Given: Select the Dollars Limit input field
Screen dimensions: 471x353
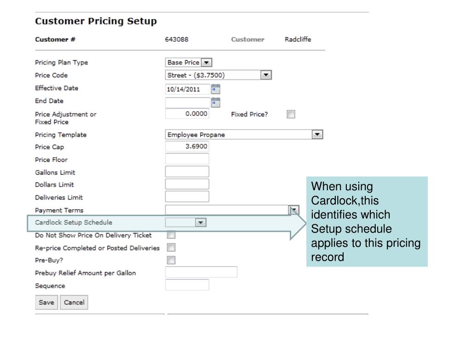Looking at the screenshot, I should [187, 184].
